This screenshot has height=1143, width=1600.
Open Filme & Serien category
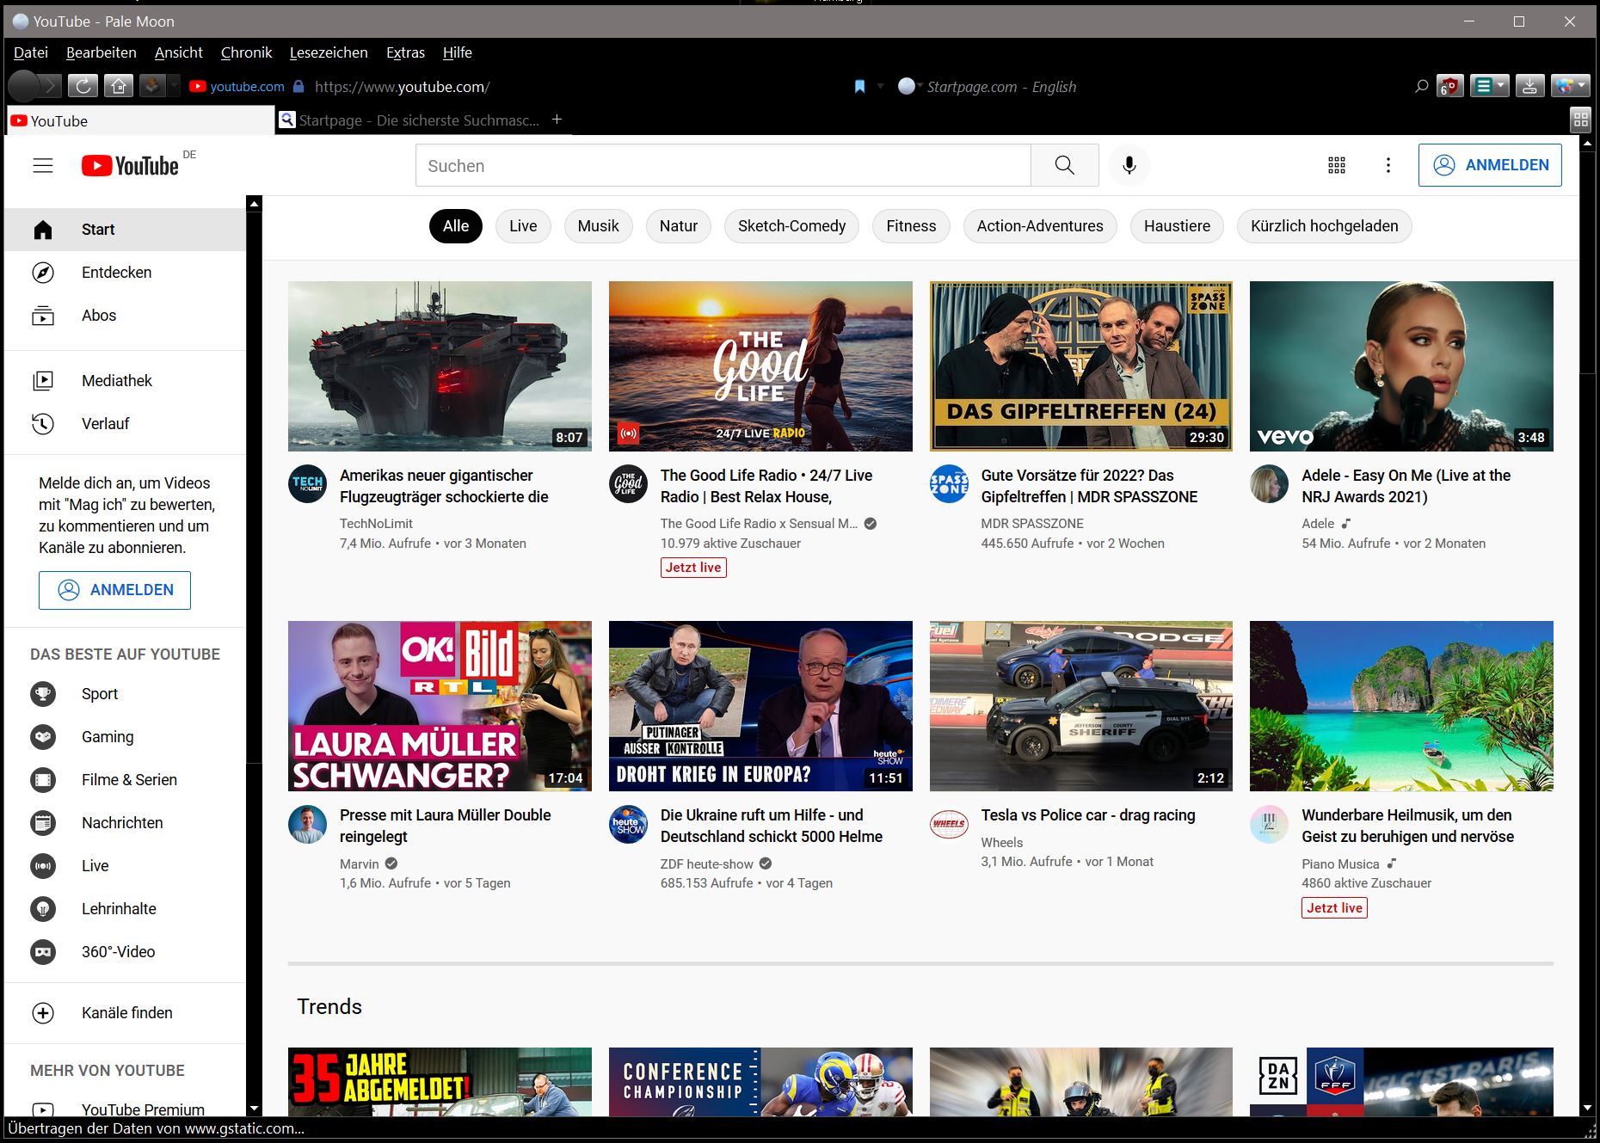126,780
